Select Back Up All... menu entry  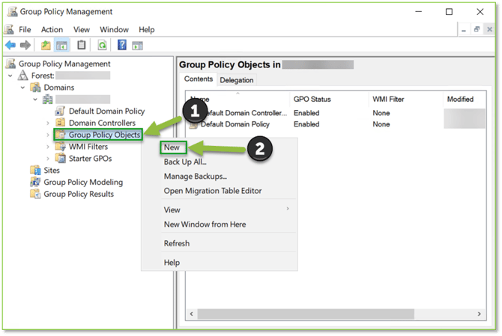(185, 162)
